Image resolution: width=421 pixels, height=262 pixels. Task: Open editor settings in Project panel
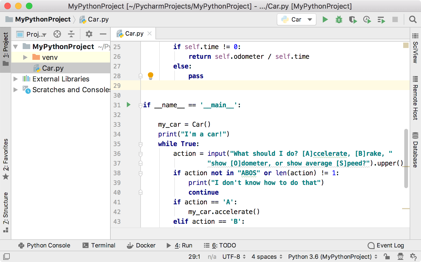[x=89, y=34]
